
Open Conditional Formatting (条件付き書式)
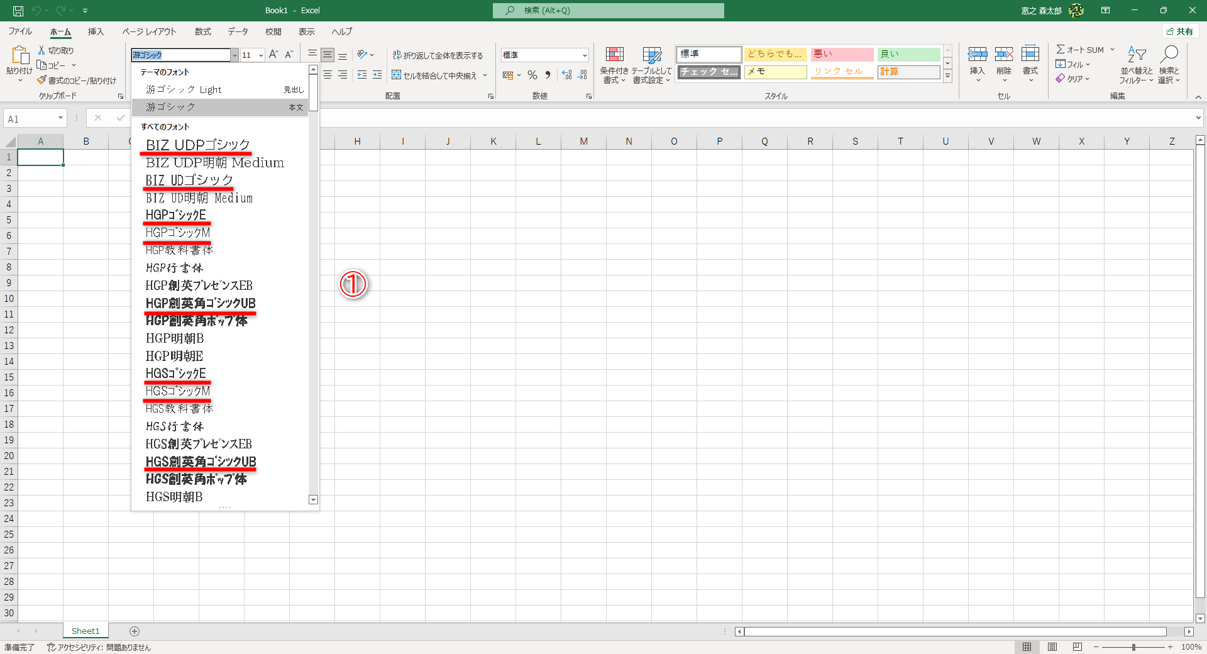pyautogui.click(x=614, y=65)
